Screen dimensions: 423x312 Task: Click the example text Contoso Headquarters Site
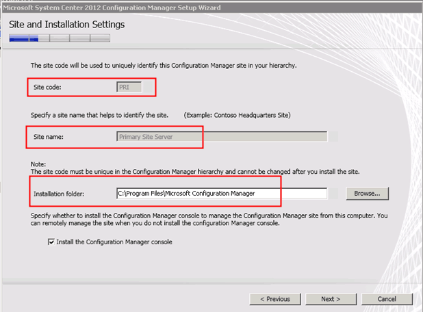click(x=237, y=115)
